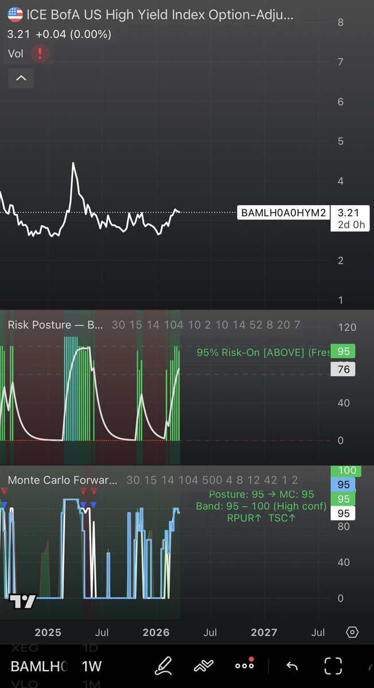Click the Vol label in legend
The width and height of the screenshot is (374, 688).
[x=15, y=54]
